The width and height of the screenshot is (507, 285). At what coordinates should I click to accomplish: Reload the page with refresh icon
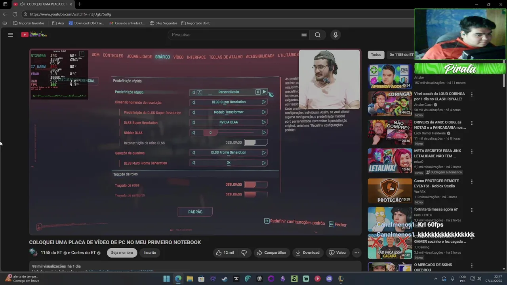[15, 14]
